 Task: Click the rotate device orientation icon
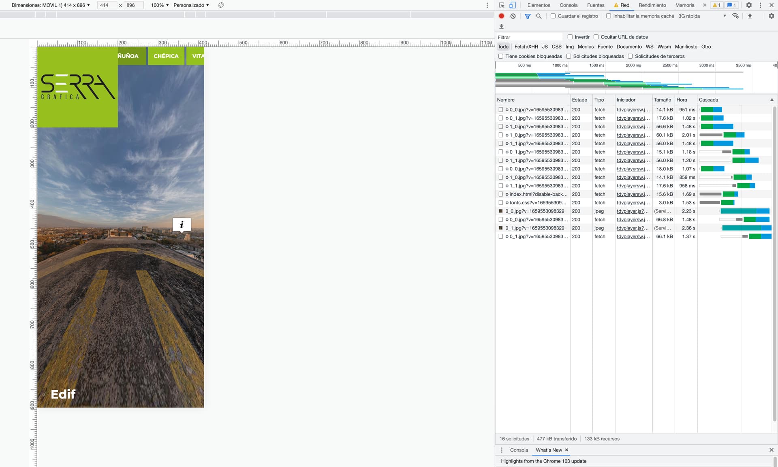pyautogui.click(x=221, y=5)
